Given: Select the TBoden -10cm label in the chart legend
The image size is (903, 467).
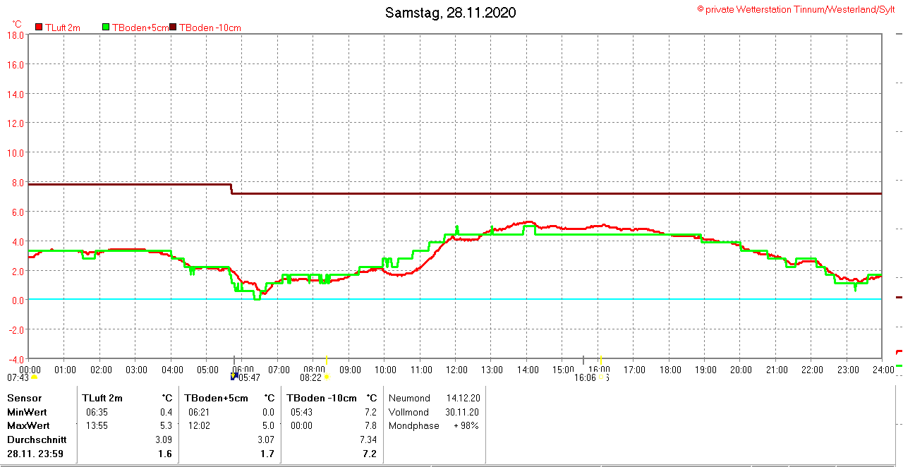Looking at the screenshot, I should click(210, 28).
